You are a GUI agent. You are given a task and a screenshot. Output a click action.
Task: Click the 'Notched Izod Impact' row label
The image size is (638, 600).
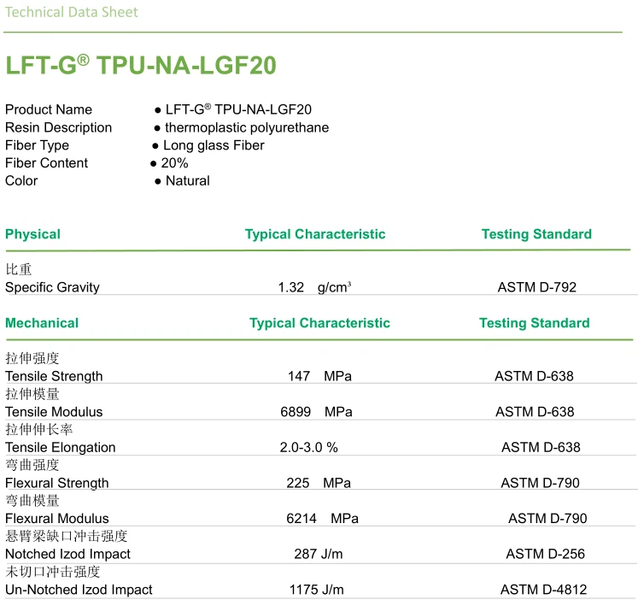pyautogui.click(x=67, y=554)
